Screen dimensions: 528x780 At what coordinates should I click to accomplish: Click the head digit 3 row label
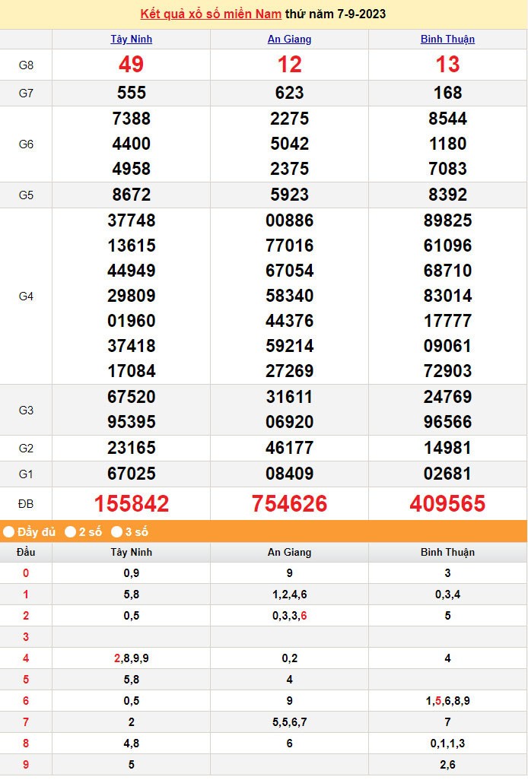[x=26, y=637]
